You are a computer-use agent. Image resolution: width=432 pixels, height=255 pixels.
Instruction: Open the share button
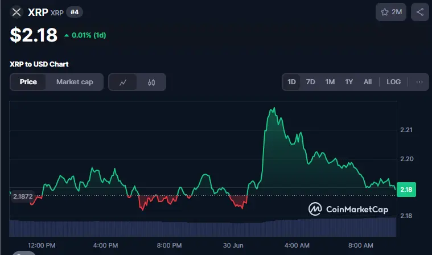click(x=420, y=12)
